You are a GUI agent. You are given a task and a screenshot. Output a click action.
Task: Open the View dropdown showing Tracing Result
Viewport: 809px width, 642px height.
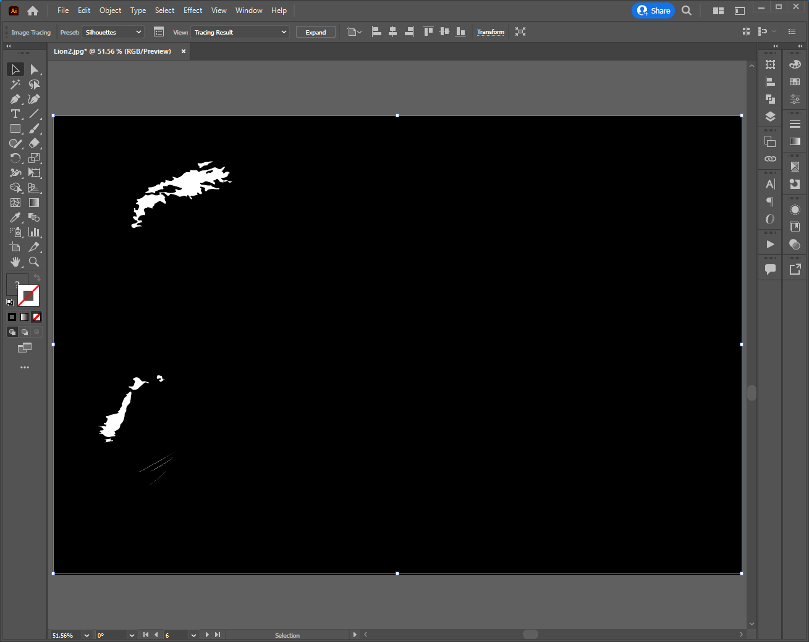(240, 32)
